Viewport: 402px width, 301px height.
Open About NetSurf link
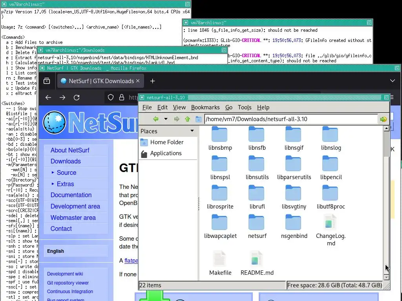[70, 150]
